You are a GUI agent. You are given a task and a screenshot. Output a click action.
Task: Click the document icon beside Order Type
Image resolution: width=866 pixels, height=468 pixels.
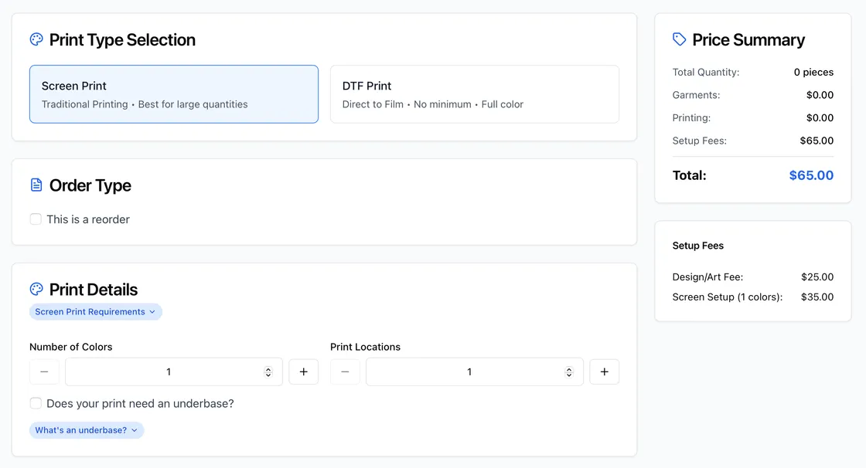(36, 185)
